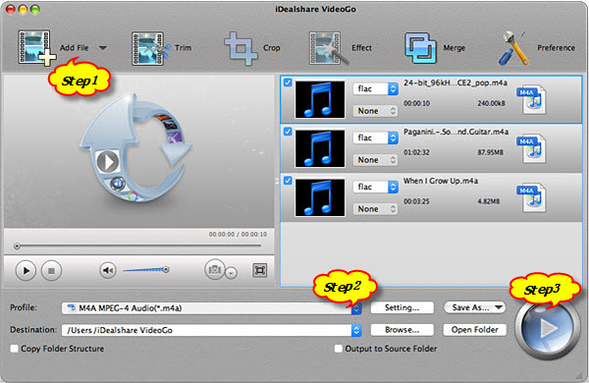
Task: Click the Effect label
Action: point(361,48)
